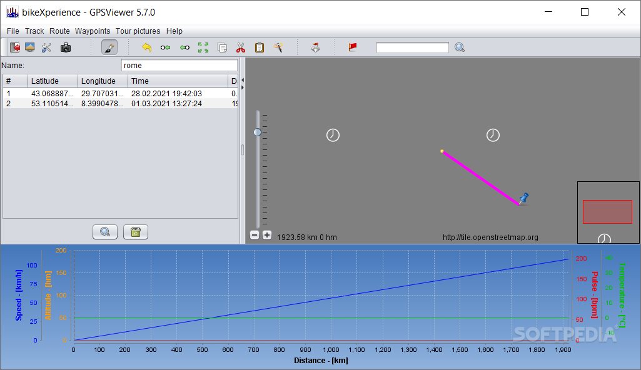
Task: Click the toolbar search text field
Action: click(413, 47)
